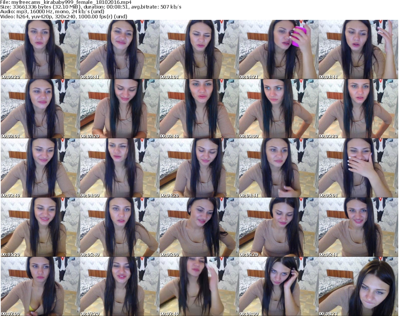Click the File name header line
The image size is (399, 316).
click(x=65, y=2)
